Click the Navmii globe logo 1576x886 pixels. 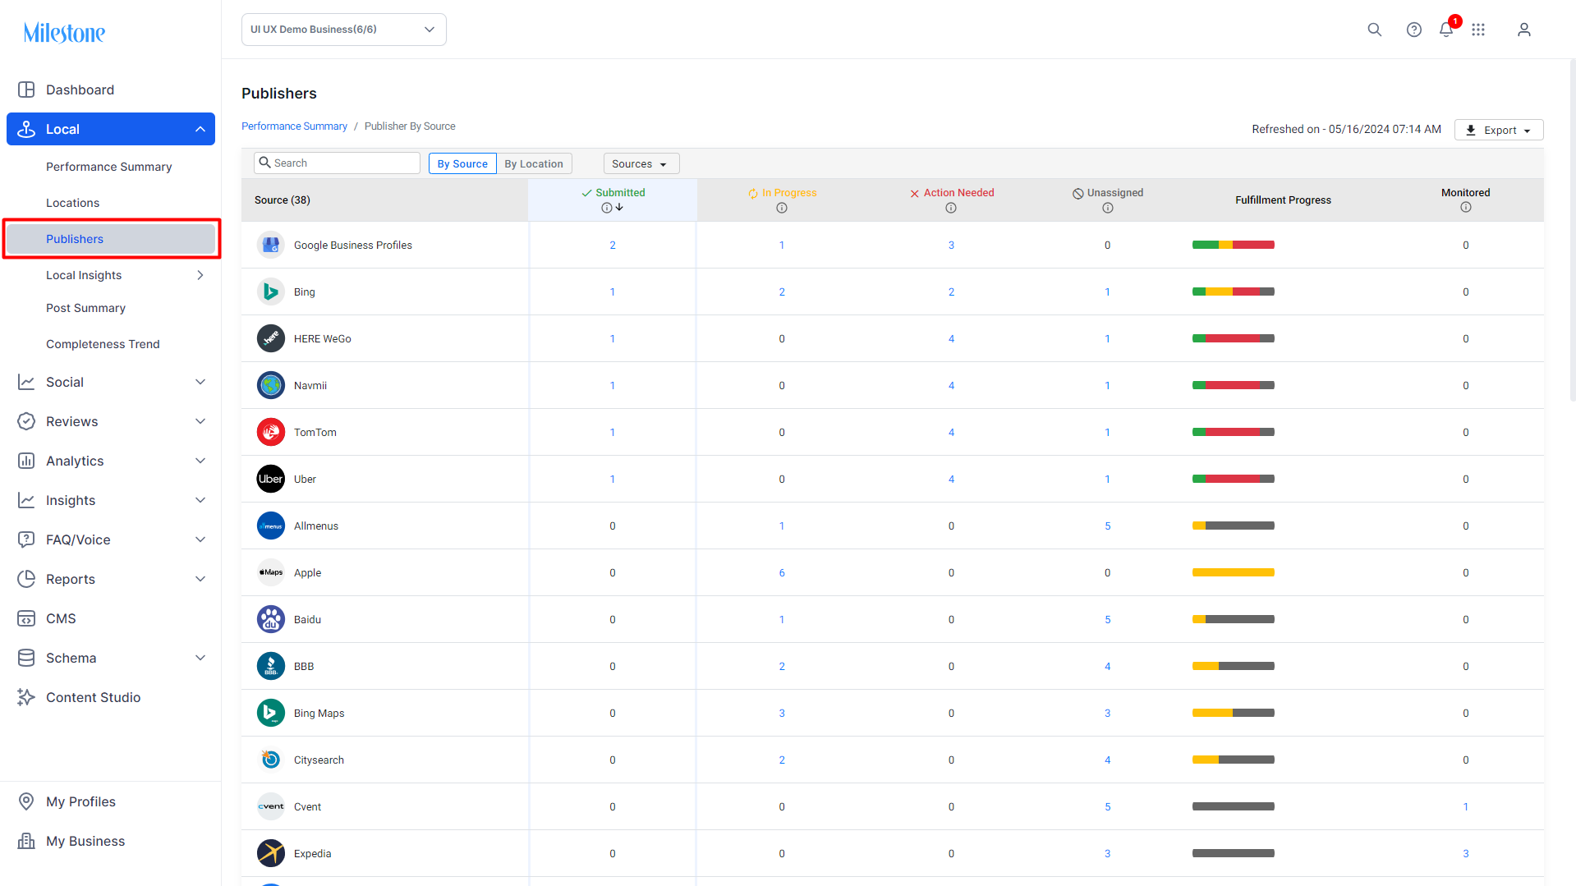coord(270,385)
